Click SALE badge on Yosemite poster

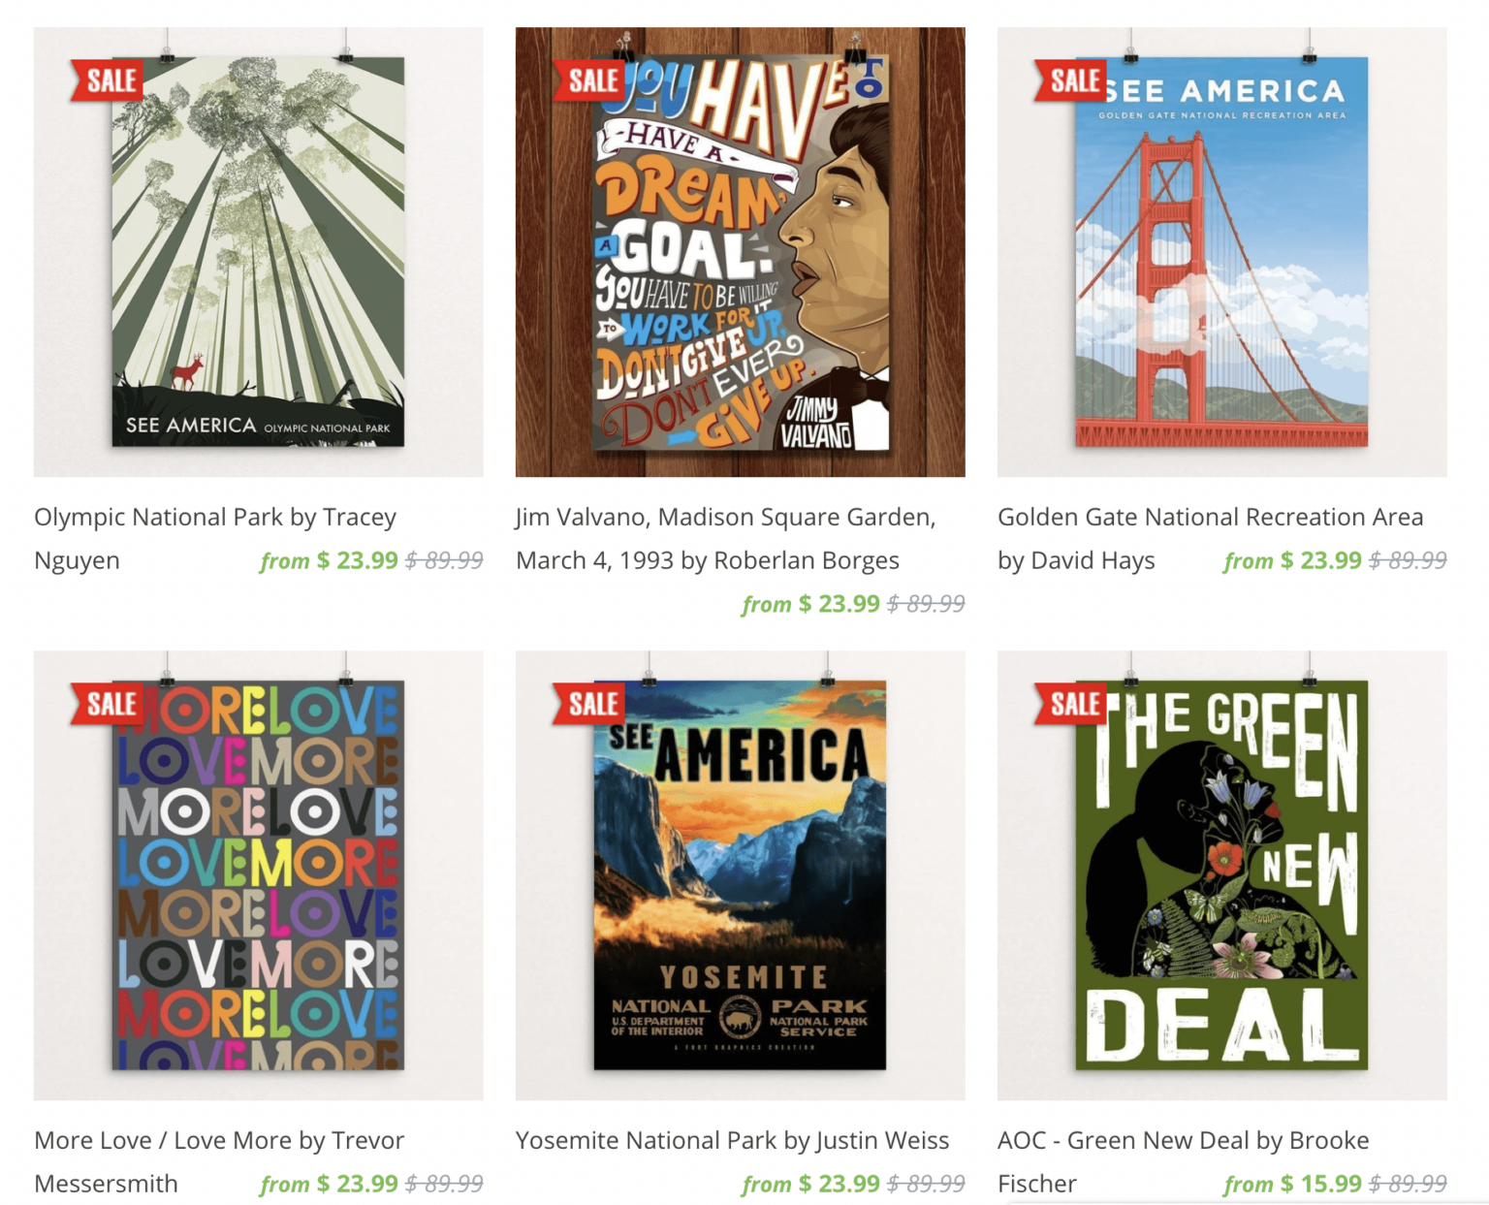588,704
